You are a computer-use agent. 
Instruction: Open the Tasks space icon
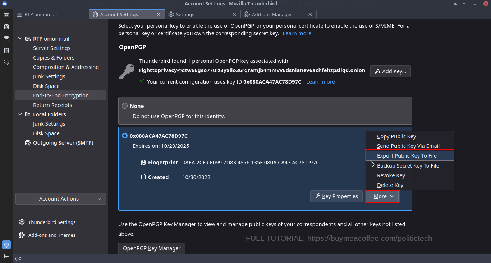[6, 50]
